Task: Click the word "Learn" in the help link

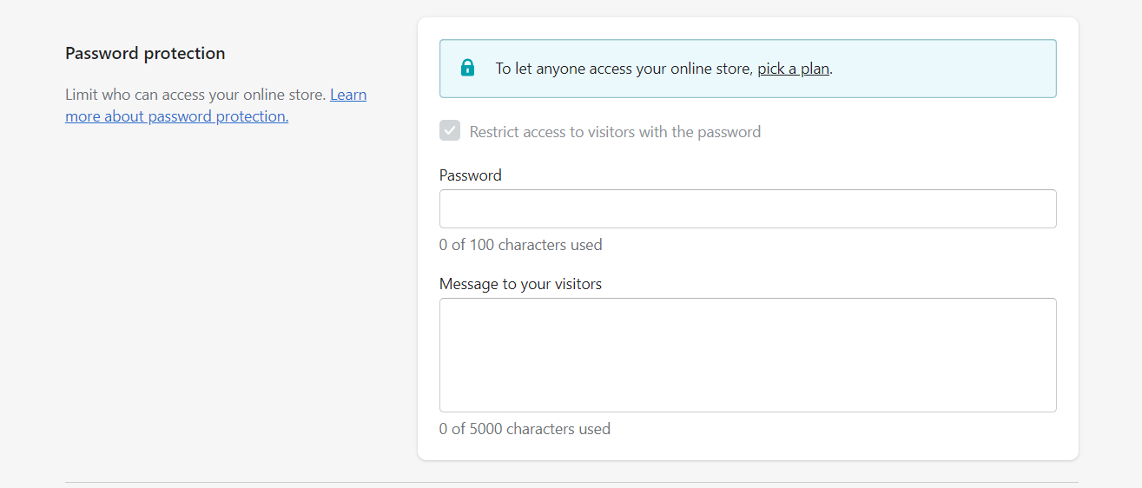Action: (x=348, y=95)
